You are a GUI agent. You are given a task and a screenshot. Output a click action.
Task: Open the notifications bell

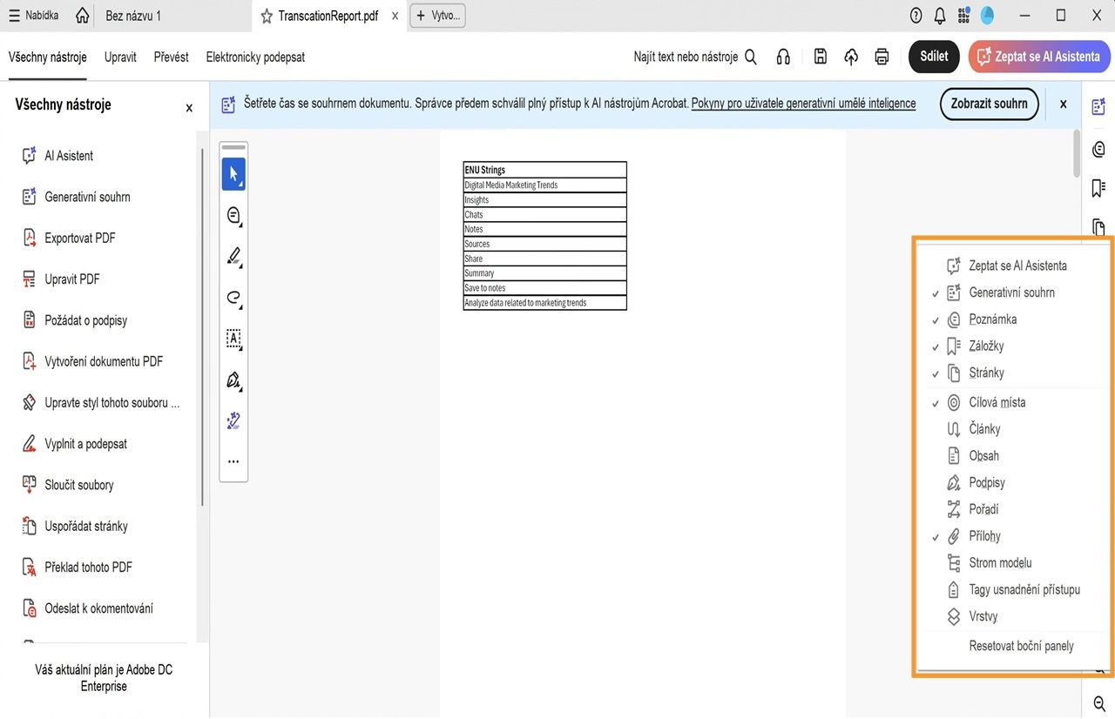tap(940, 16)
